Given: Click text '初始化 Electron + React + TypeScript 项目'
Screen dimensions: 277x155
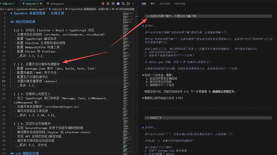Looking at the screenshot, I should tap(60, 30).
